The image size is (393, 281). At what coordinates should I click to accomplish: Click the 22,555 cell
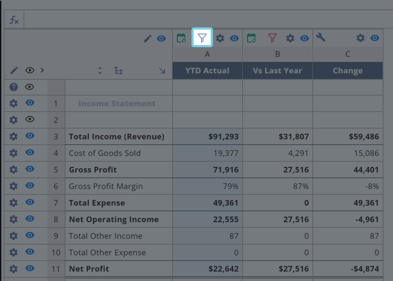(x=207, y=219)
